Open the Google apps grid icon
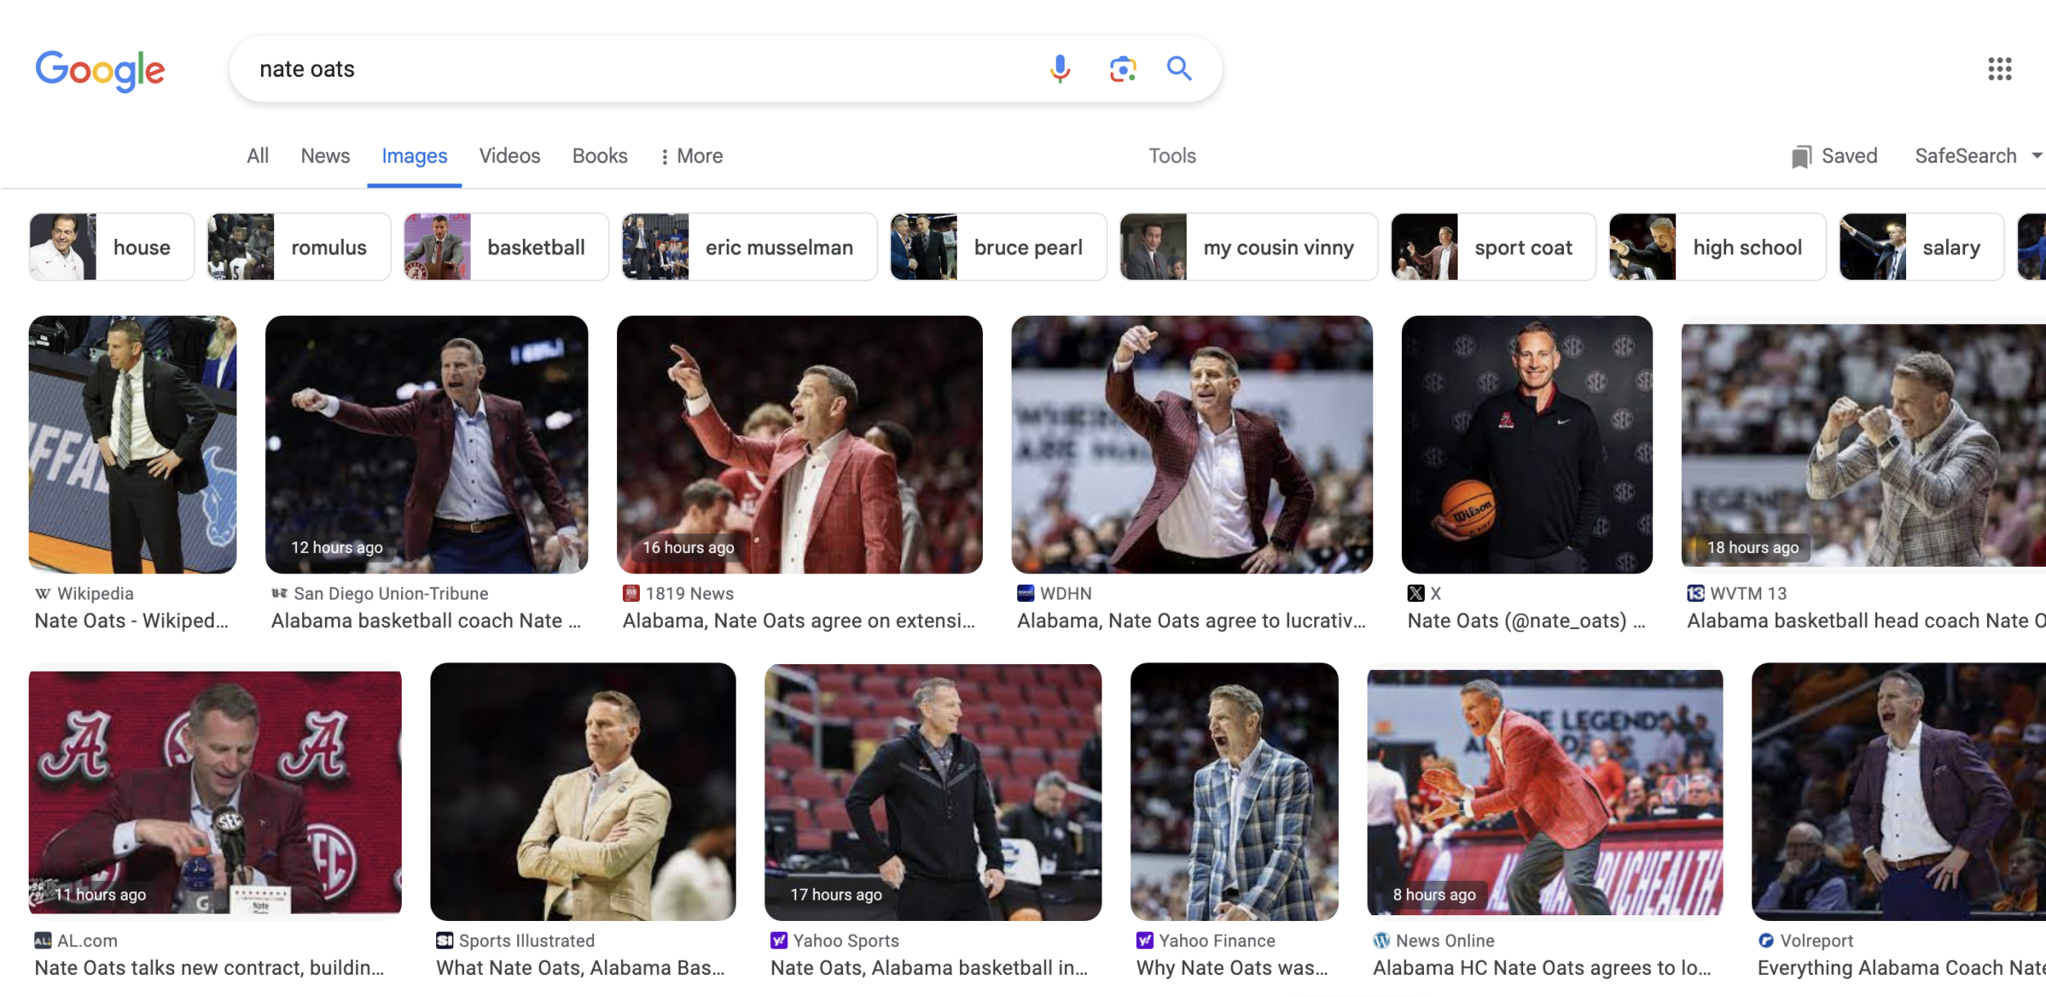2046x997 pixels. [1999, 69]
